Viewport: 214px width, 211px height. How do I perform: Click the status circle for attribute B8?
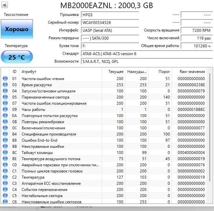click(x=5, y=140)
